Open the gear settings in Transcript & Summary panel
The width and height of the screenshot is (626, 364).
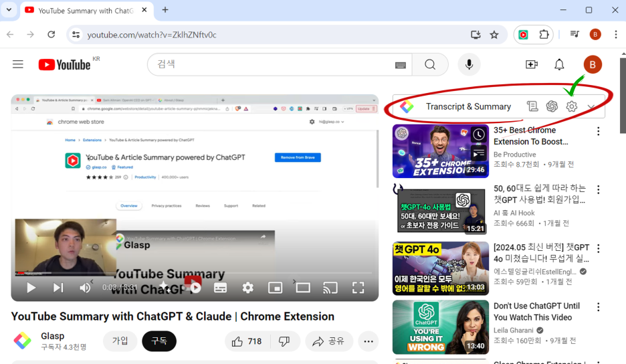(x=572, y=106)
